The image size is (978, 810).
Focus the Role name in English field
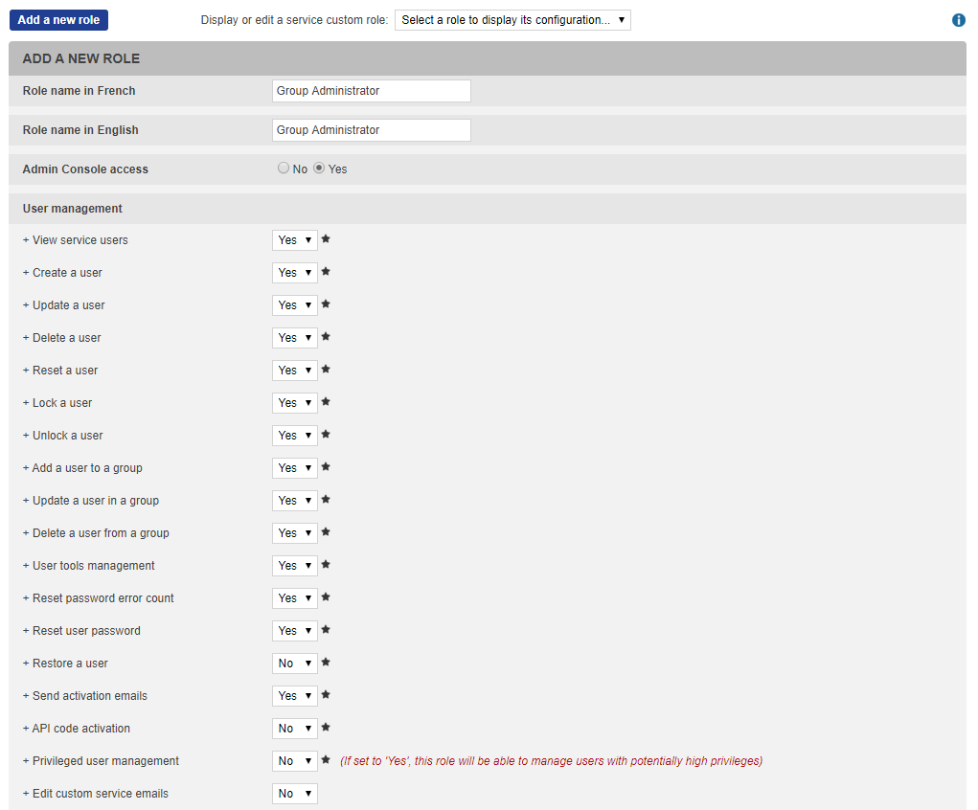(371, 130)
